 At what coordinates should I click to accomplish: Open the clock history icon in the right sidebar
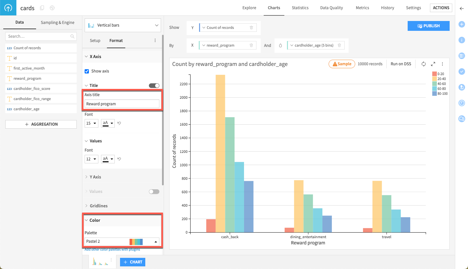coord(462,103)
